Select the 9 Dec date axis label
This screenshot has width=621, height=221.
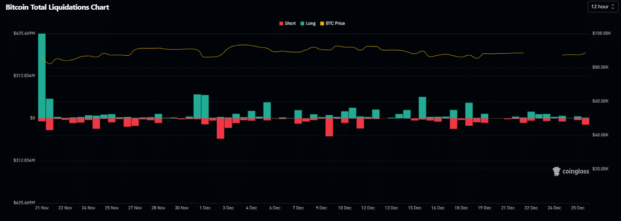(321, 208)
